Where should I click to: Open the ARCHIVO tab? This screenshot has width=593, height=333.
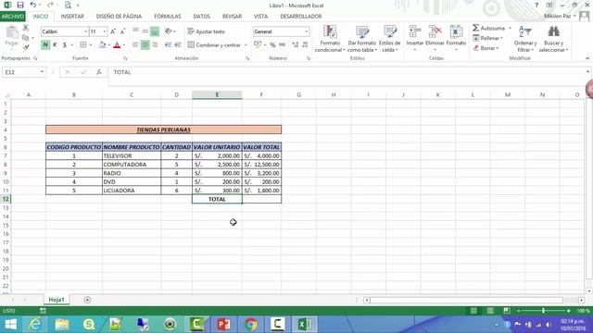point(13,17)
